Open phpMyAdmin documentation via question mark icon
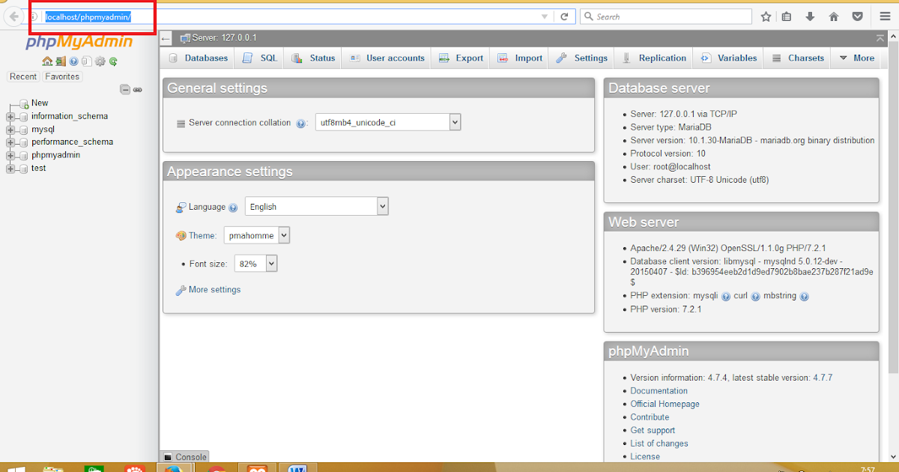899x472 pixels. click(x=73, y=61)
